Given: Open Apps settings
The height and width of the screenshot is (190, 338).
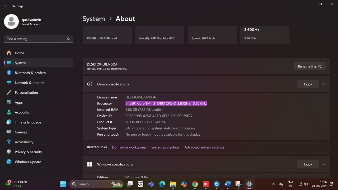Looking at the screenshot, I should point(39,102).
